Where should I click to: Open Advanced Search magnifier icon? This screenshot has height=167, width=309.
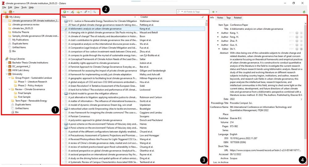click(x=94, y=12)
